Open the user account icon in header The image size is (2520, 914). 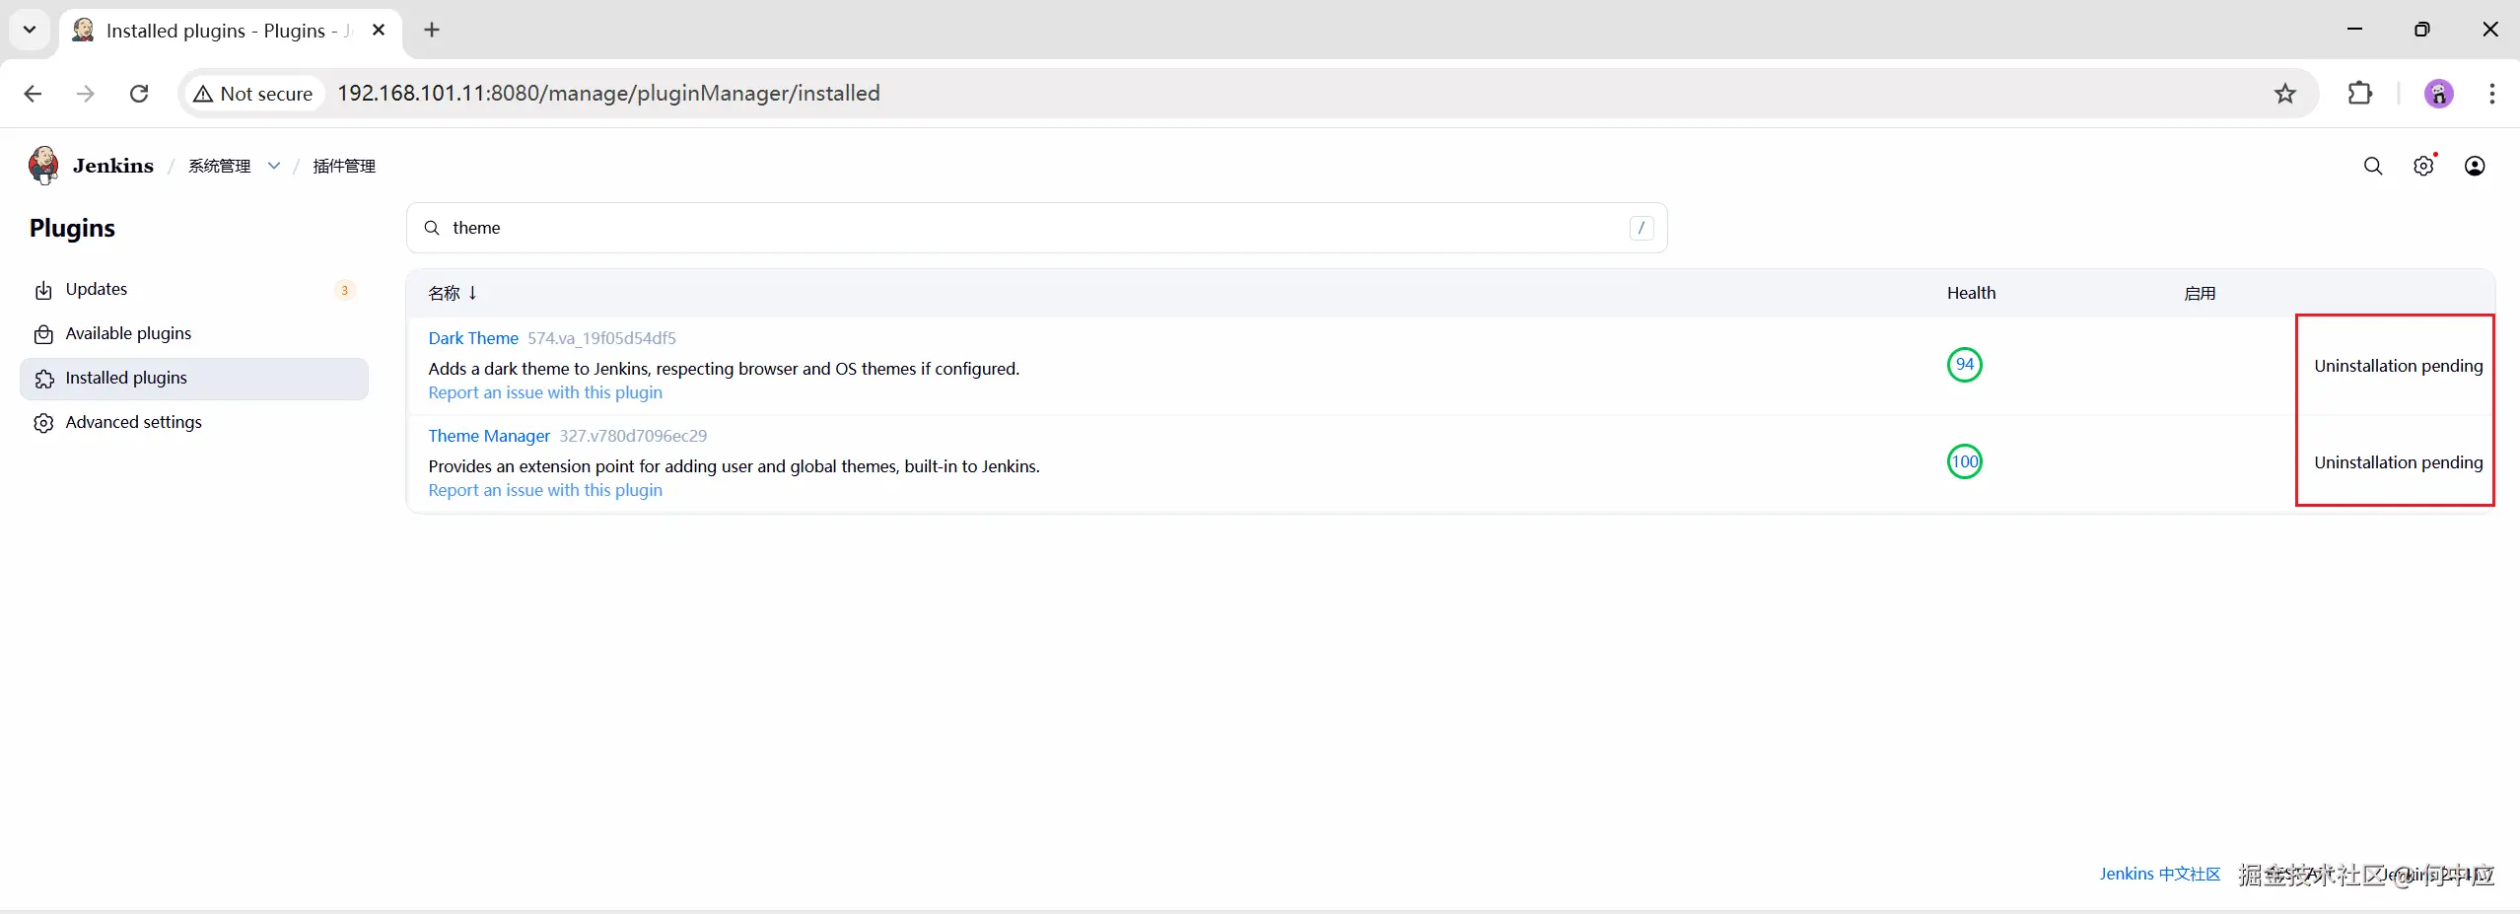pos(2475,166)
